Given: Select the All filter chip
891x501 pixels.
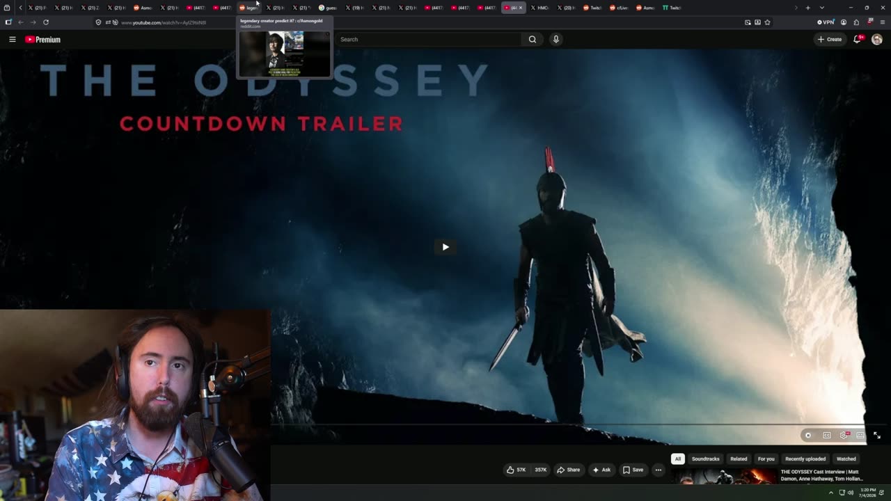Looking at the screenshot, I should pyautogui.click(x=677, y=459).
